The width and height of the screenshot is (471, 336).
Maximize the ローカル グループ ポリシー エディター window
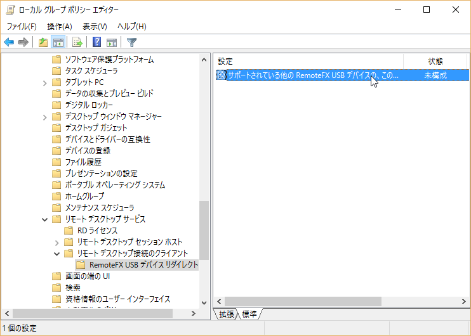(x=426, y=10)
